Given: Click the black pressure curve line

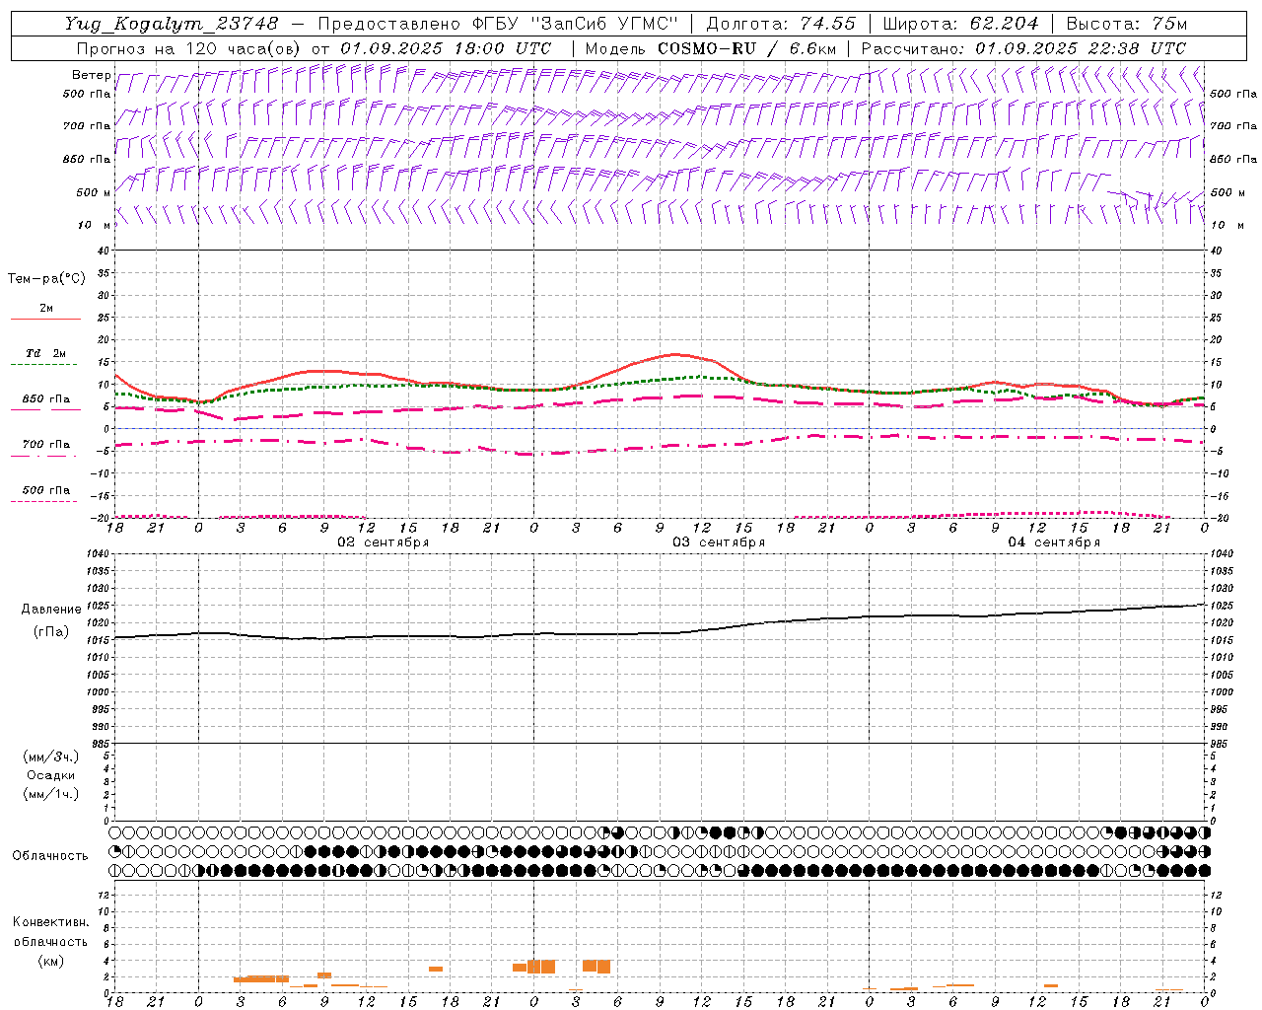Looking at the screenshot, I should pos(659,633).
